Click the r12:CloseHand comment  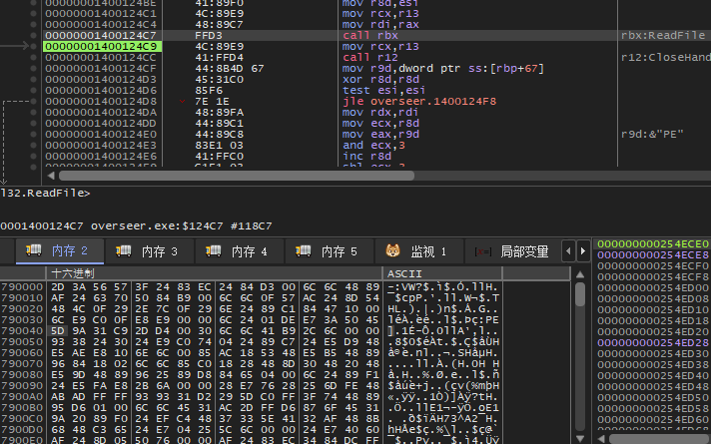coord(666,57)
